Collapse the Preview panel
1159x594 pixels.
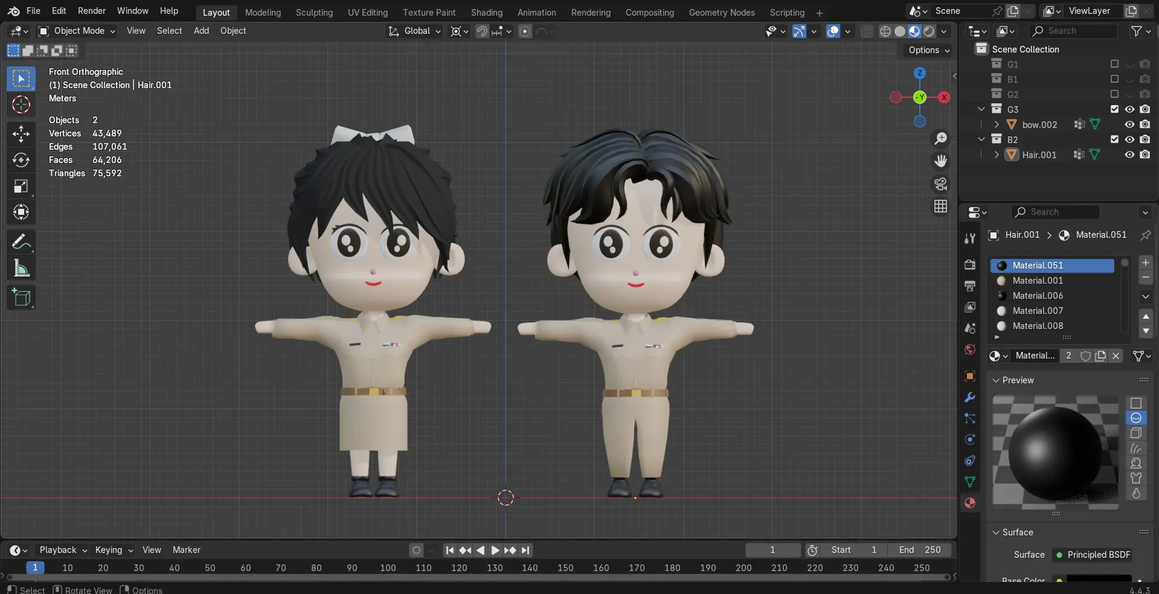(995, 380)
